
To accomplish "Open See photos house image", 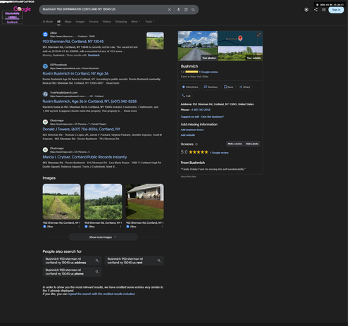I will tap(198, 46).
